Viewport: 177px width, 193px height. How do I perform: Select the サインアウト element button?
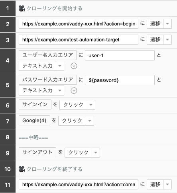click(37, 152)
